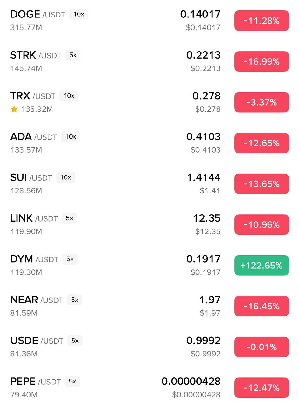Click the ADA volume 133.57M
This screenshot has height=407, width=299.
(x=26, y=150)
